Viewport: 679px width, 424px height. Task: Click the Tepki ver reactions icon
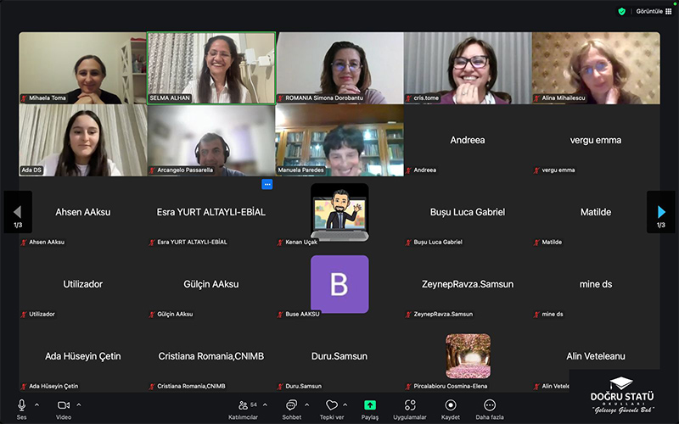(x=331, y=405)
